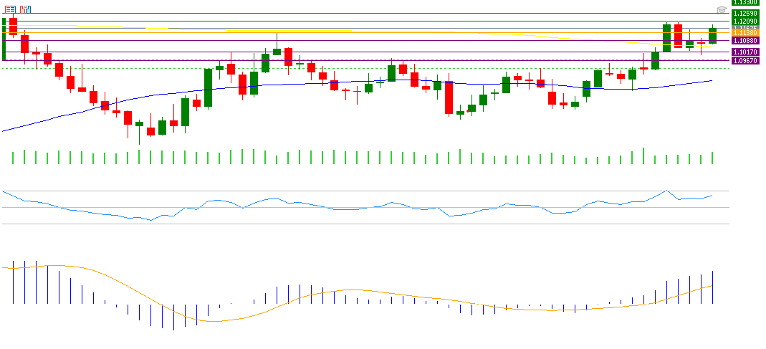
Task: Select the last green candlestick on the right
Action: pos(712,35)
